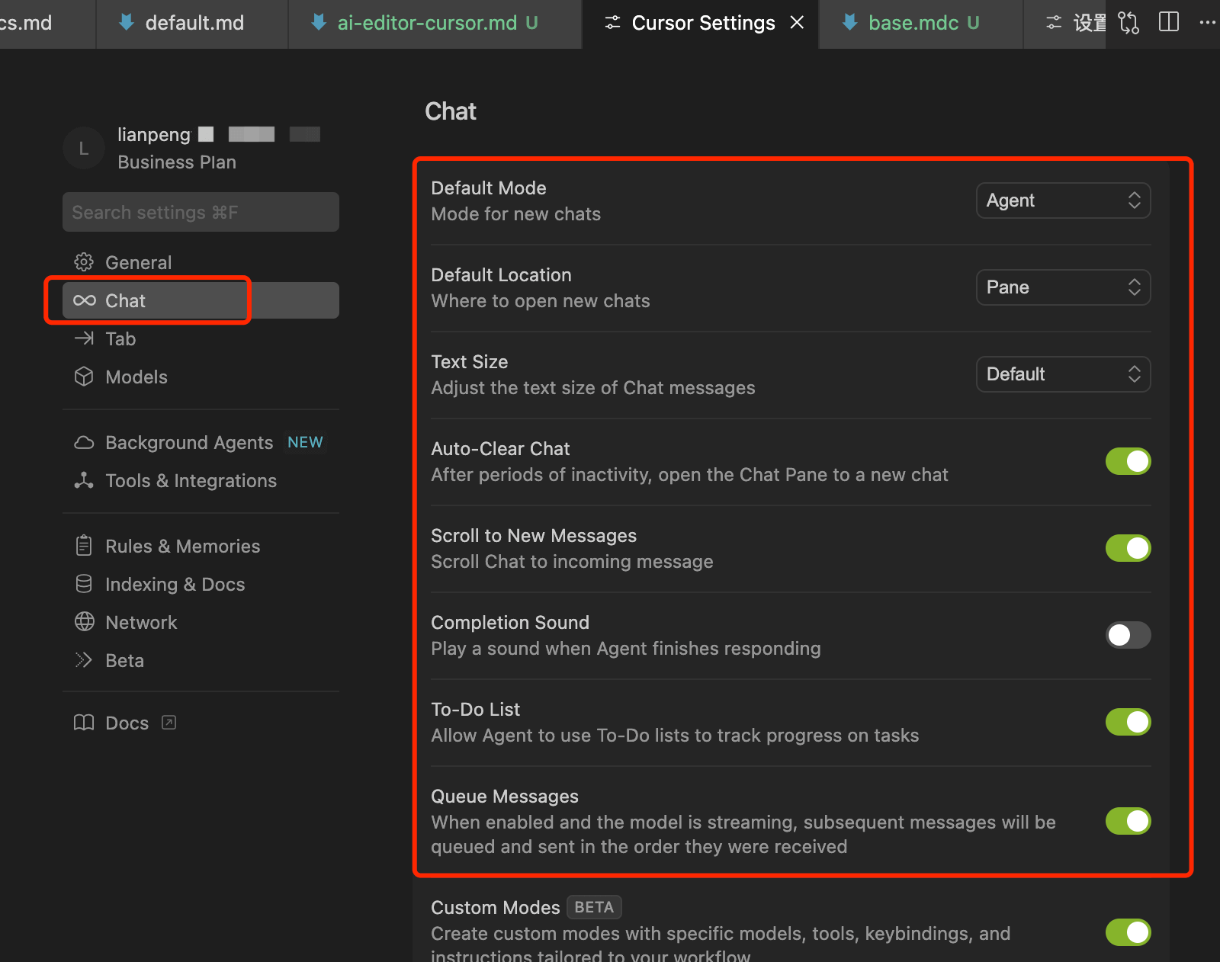
Task: Switch to base.mdc tab
Action: point(921,23)
